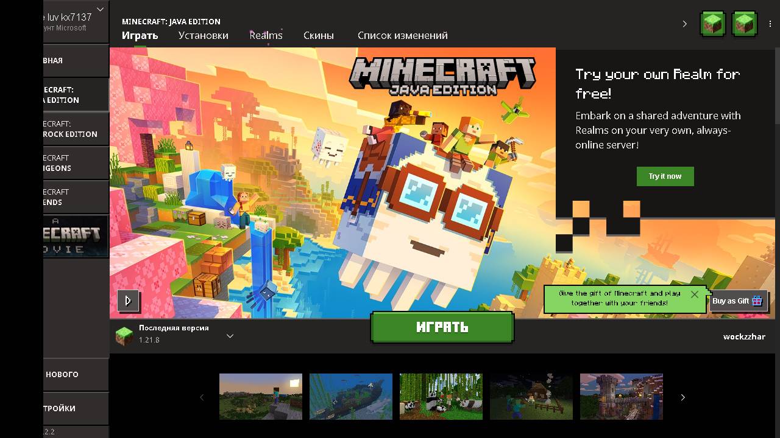Open the Minecraft Movie sidebar banner
This screenshot has height=438, width=780.
point(76,236)
